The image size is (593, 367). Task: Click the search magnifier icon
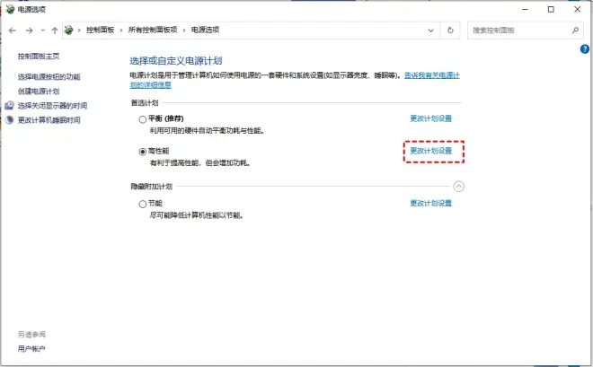(x=575, y=31)
